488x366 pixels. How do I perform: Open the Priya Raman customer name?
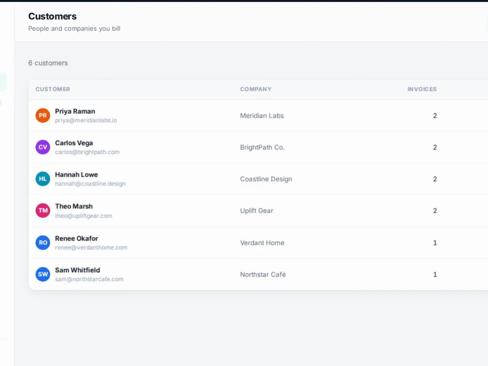pos(75,111)
